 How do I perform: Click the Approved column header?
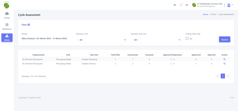(x=196, y=55)
